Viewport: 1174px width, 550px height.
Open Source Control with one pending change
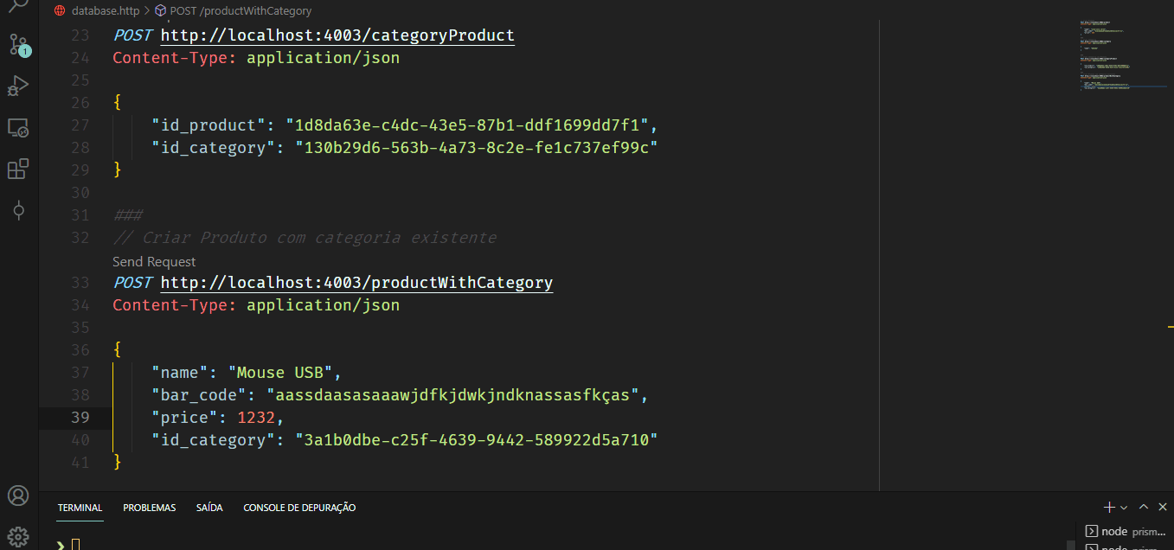point(18,45)
